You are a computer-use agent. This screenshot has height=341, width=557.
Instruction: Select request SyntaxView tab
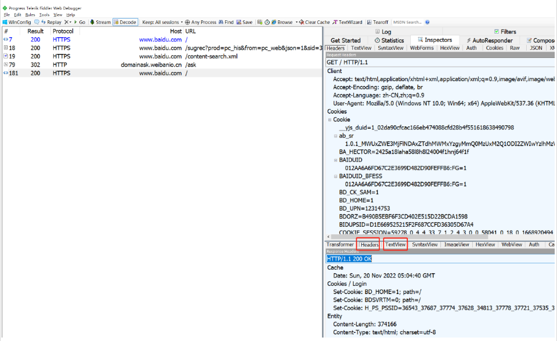point(390,48)
